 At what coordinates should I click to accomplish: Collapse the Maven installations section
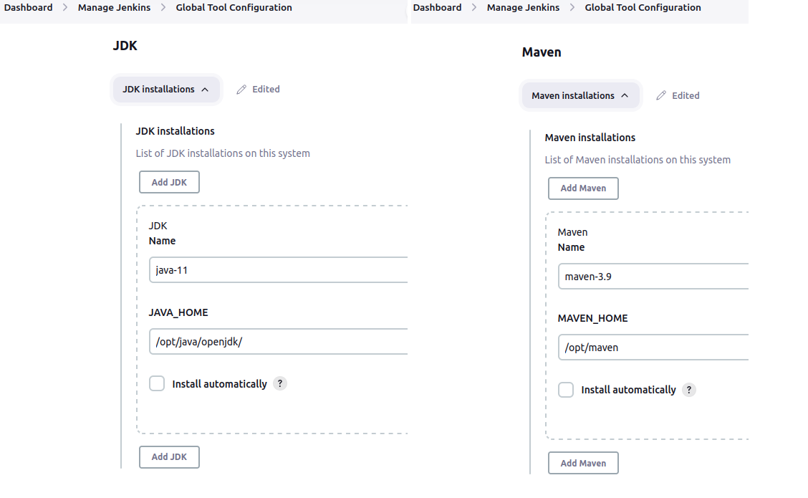click(x=580, y=95)
